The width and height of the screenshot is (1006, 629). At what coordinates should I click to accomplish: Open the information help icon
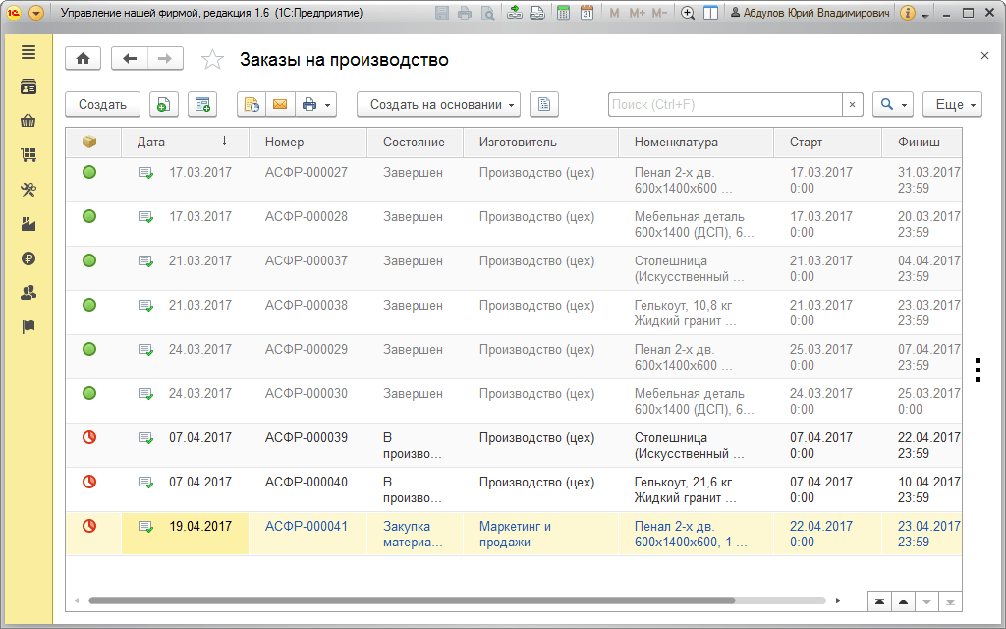point(907,13)
